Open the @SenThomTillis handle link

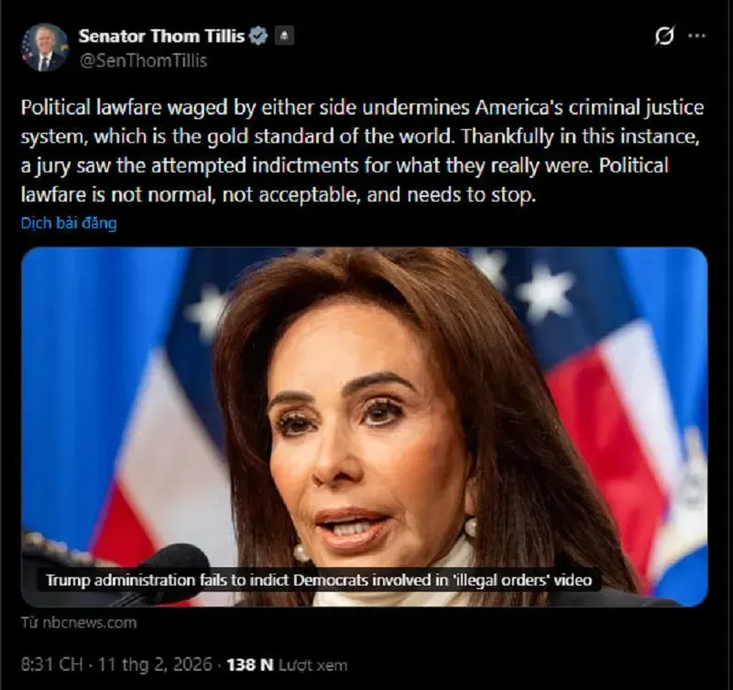tap(143, 60)
